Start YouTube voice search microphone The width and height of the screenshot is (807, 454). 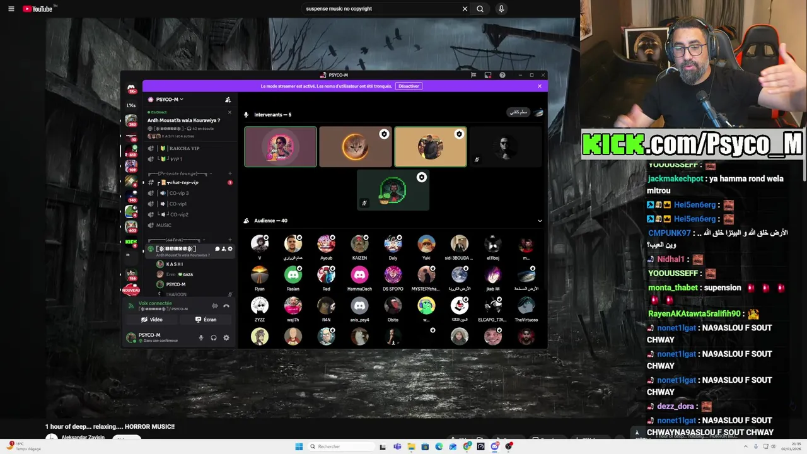click(x=501, y=9)
